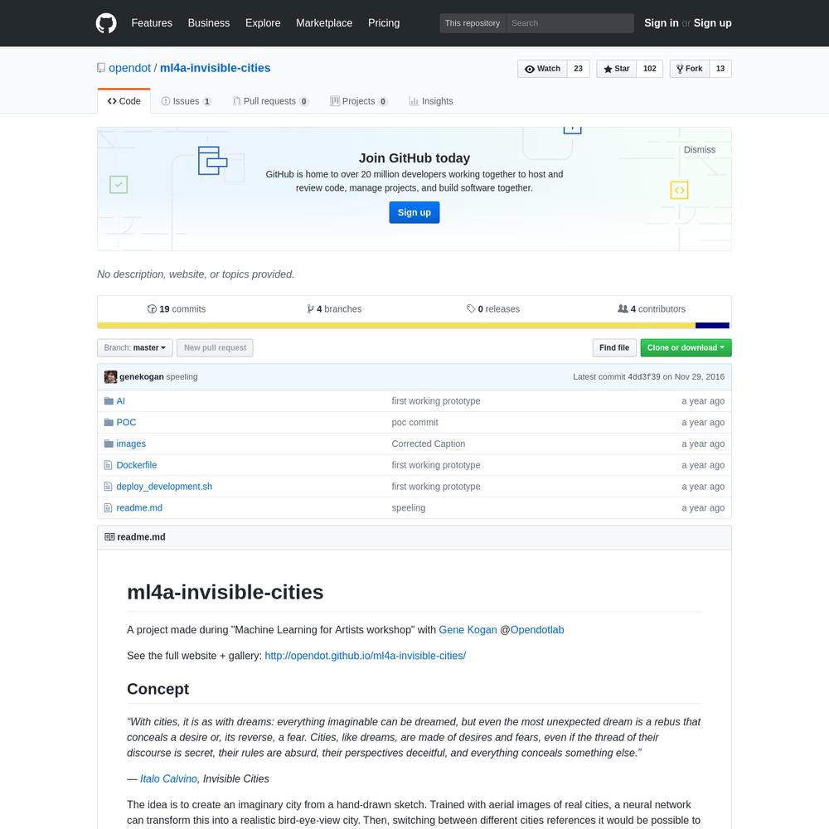
Task: Click the Pull requests tab icon
Action: (x=237, y=101)
